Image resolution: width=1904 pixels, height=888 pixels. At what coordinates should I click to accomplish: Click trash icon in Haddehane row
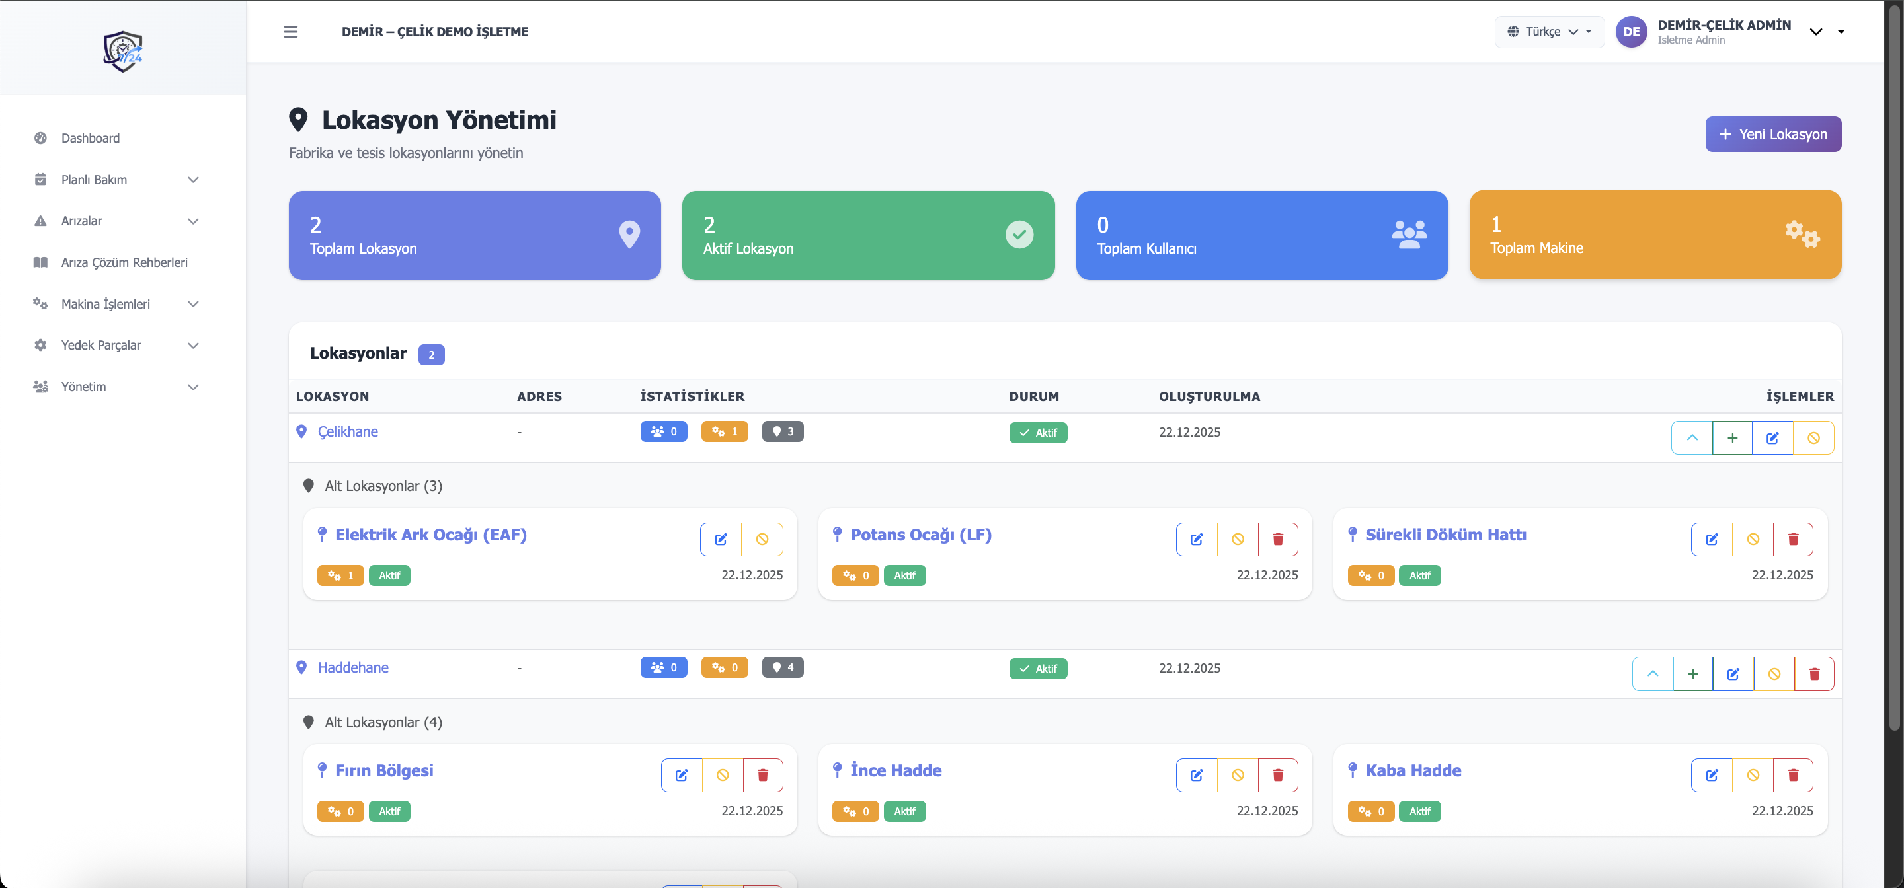tap(1814, 674)
